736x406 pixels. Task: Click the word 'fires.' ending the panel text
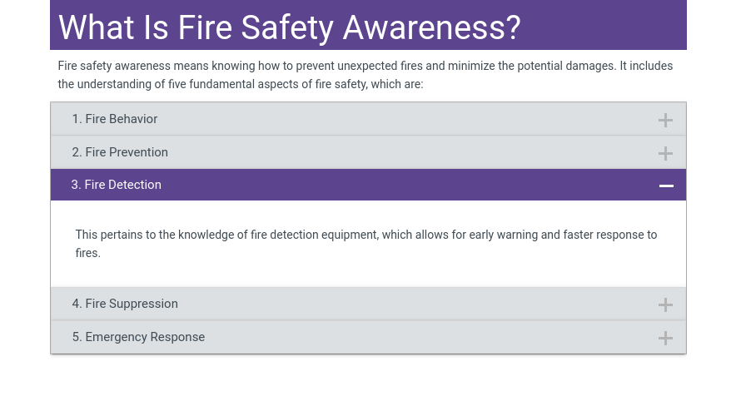point(88,253)
